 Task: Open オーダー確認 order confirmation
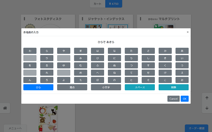(196, 128)
